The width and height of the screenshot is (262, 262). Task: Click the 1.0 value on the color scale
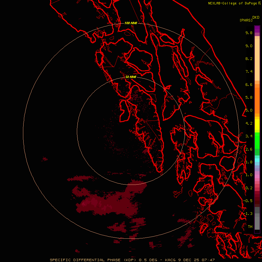[249, 175]
